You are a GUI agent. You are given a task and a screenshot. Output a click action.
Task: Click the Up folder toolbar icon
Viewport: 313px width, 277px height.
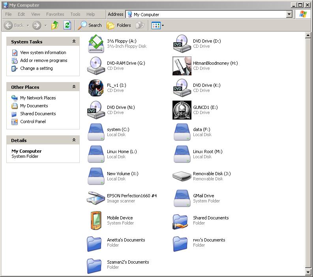click(x=55, y=25)
